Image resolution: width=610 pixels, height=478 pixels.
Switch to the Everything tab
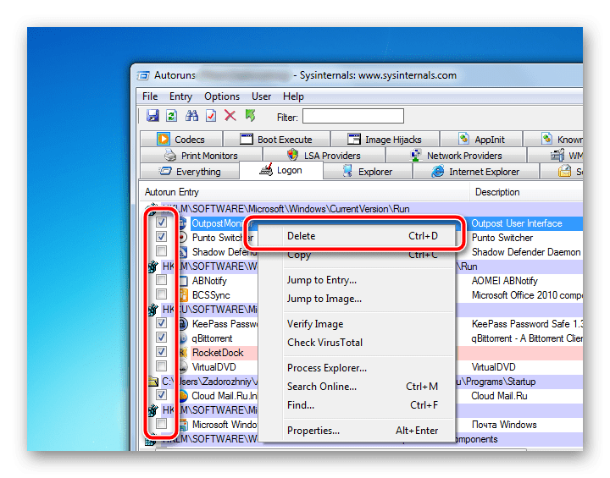[190, 172]
